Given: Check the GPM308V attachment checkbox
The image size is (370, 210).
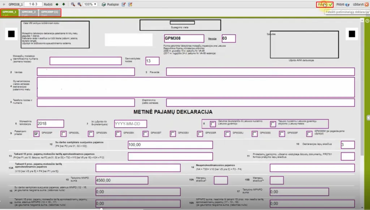Looking at the screenshot, I should [173, 134].
